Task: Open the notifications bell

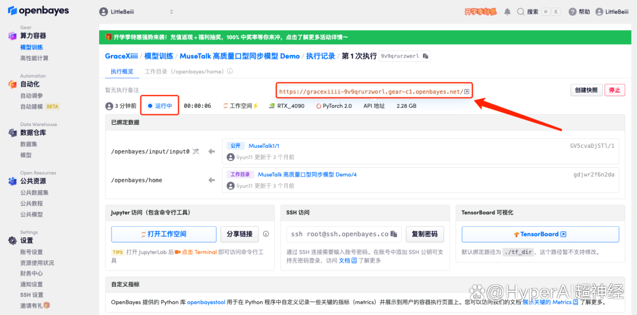Action: point(507,12)
